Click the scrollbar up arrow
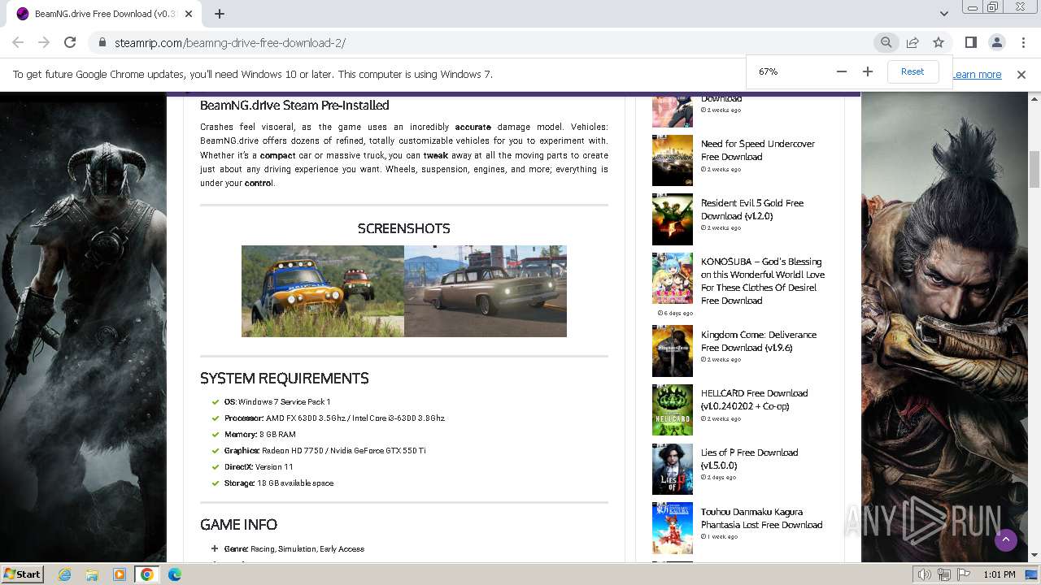The width and height of the screenshot is (1041, 585). tap(1034, 99)
